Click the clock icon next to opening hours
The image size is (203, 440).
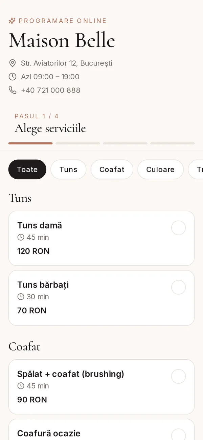(12, 77)
